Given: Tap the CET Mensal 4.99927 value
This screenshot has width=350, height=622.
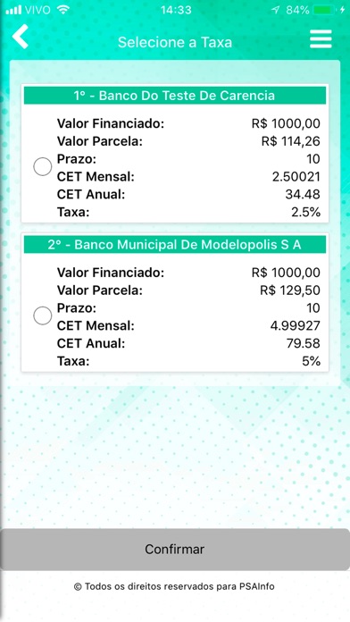Looking at the screenshot, I should click(295, 326).
